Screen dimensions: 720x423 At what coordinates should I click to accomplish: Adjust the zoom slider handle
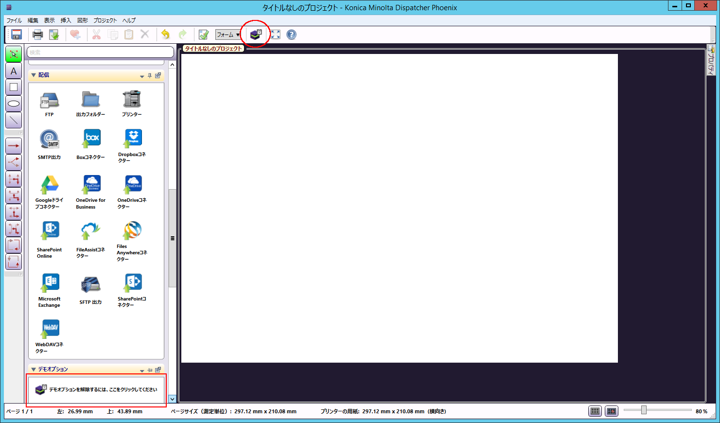coord(644,410)
